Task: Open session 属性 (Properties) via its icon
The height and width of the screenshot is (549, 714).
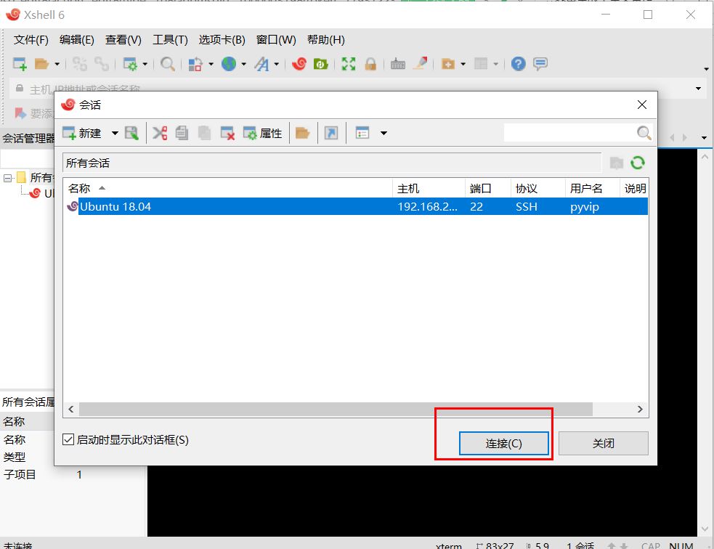Action: (x=251, y=133)
